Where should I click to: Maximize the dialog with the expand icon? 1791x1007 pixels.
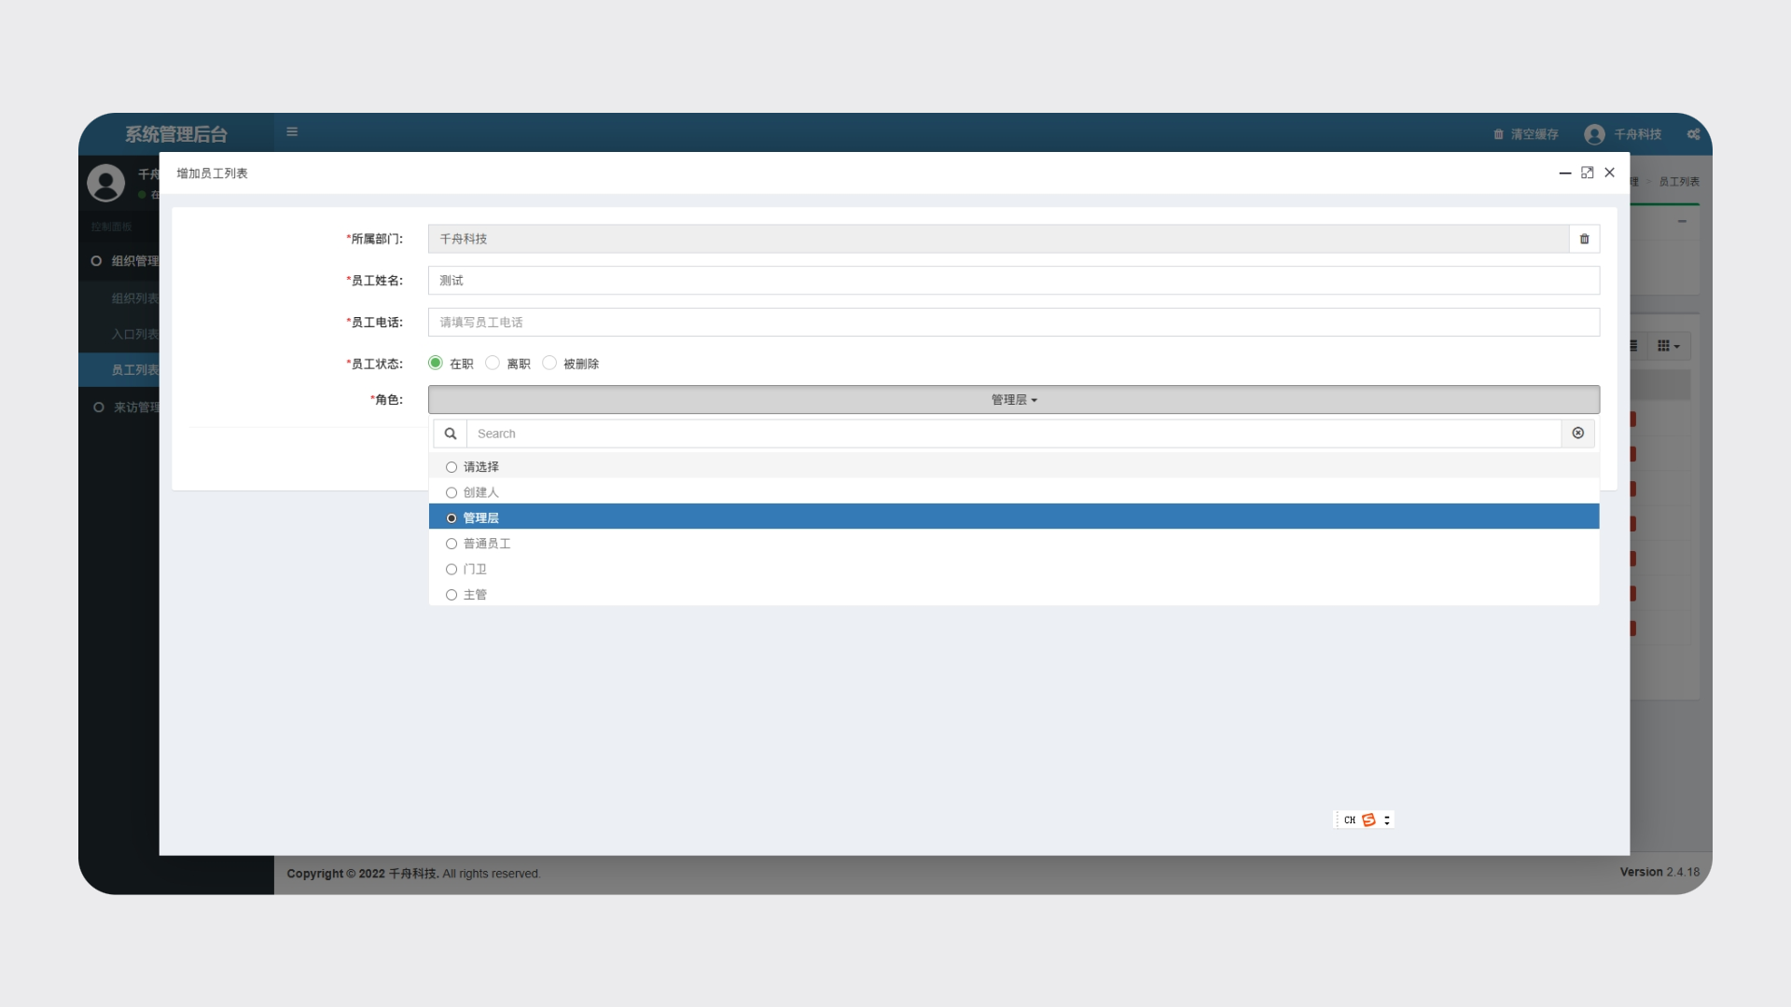pos(1587,172)
